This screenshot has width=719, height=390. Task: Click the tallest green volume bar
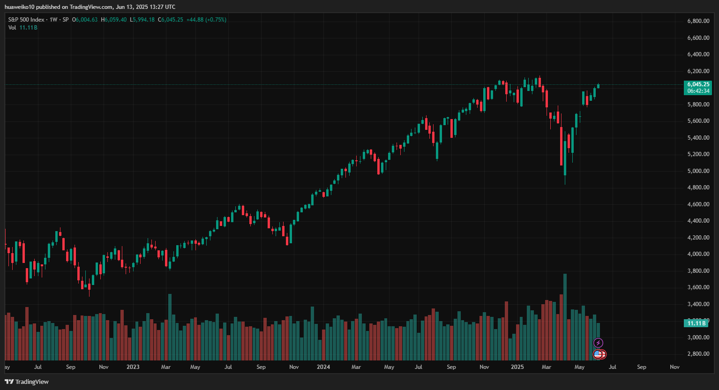pos(565,317)
